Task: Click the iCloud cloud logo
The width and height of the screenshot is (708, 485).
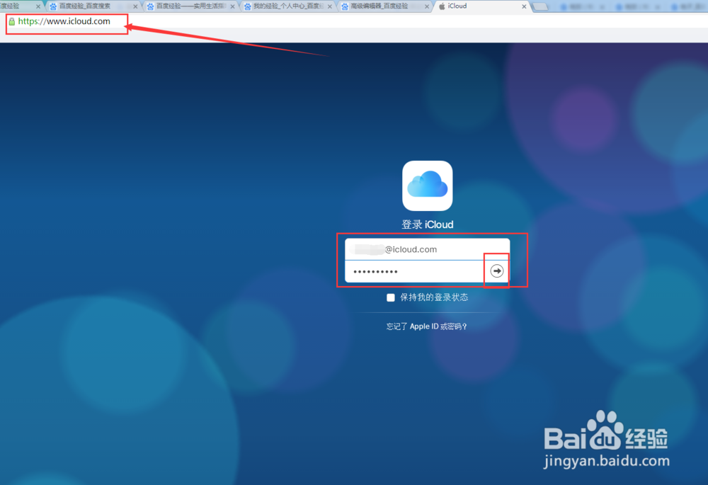Action: (427, 186)
